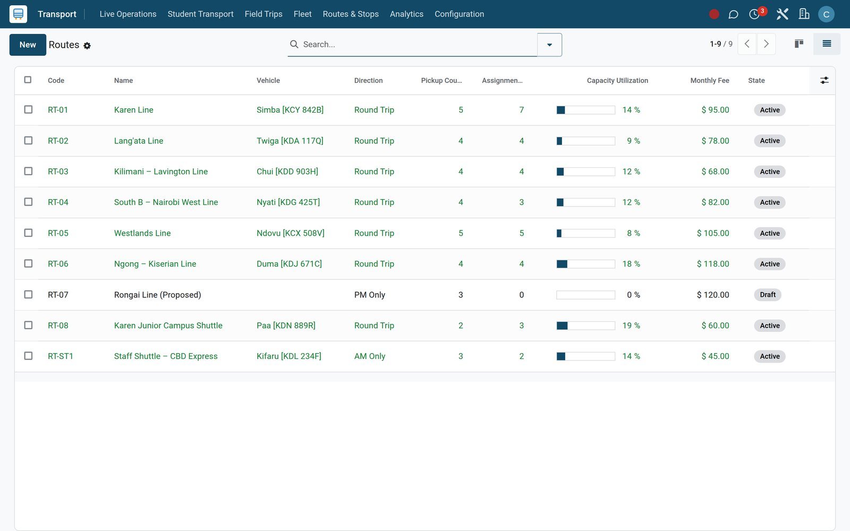Open the company switcher building icon

804,14
